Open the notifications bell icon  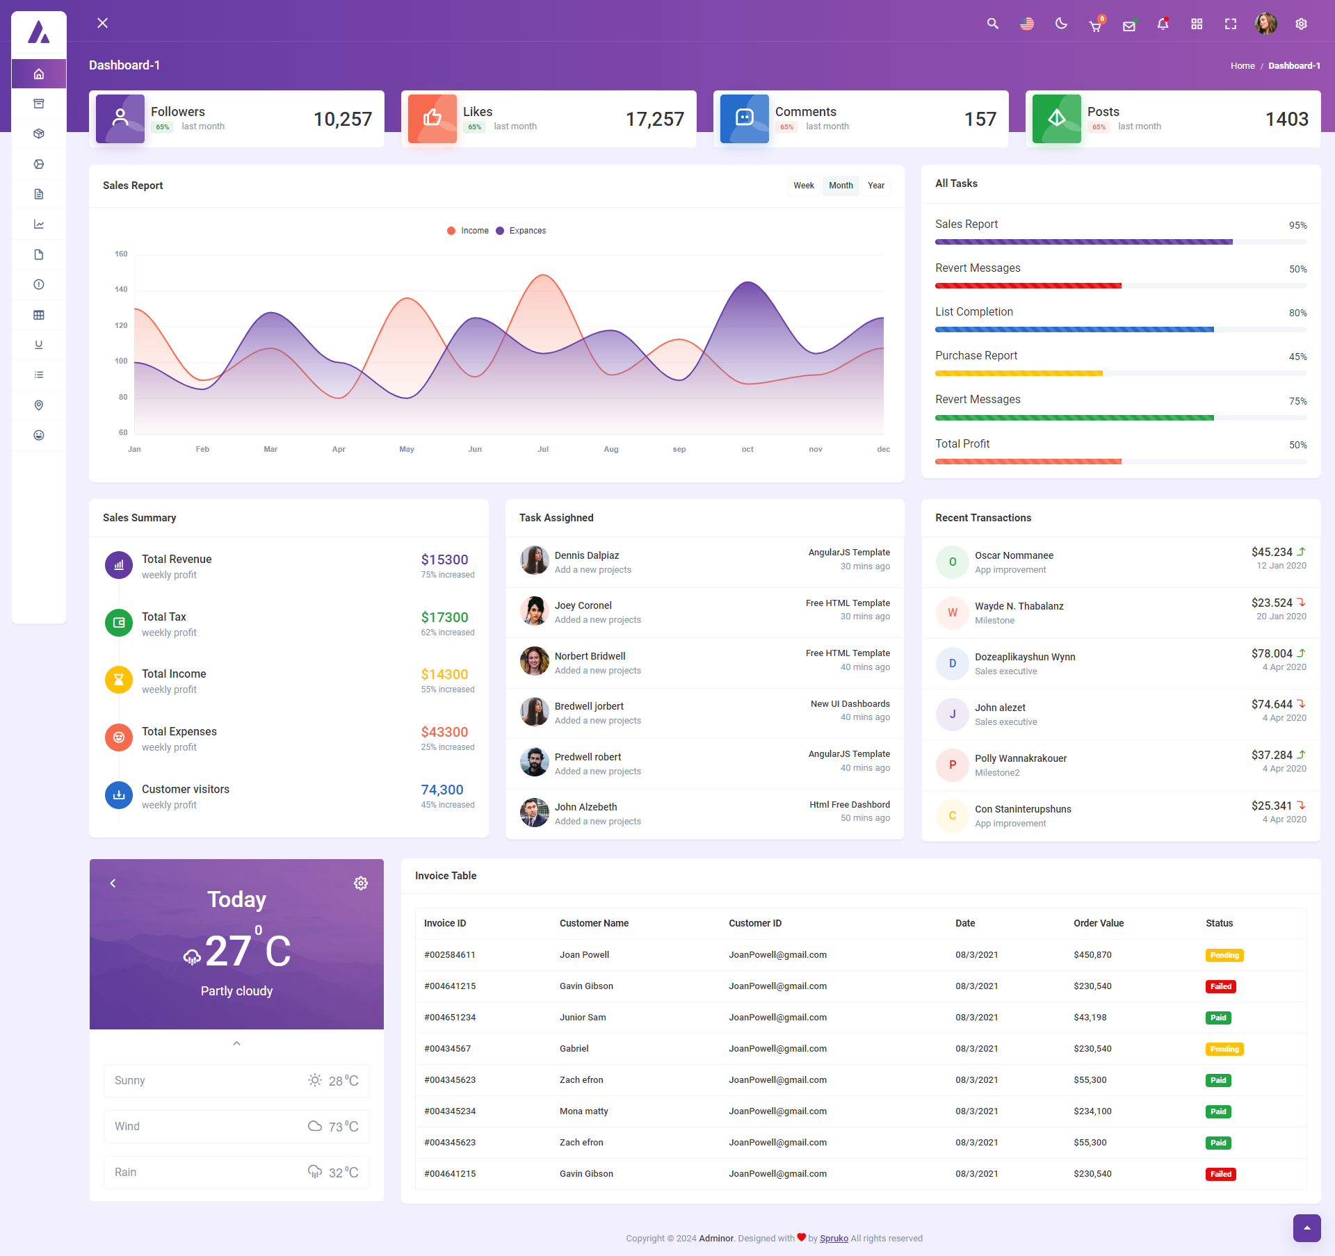[1163, 24]
